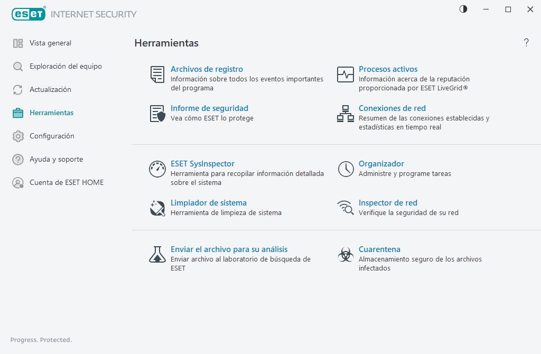This screenshot has height=354, width=541.
Task: Select Actualización in the sidebar
Action: pos(50,90)
